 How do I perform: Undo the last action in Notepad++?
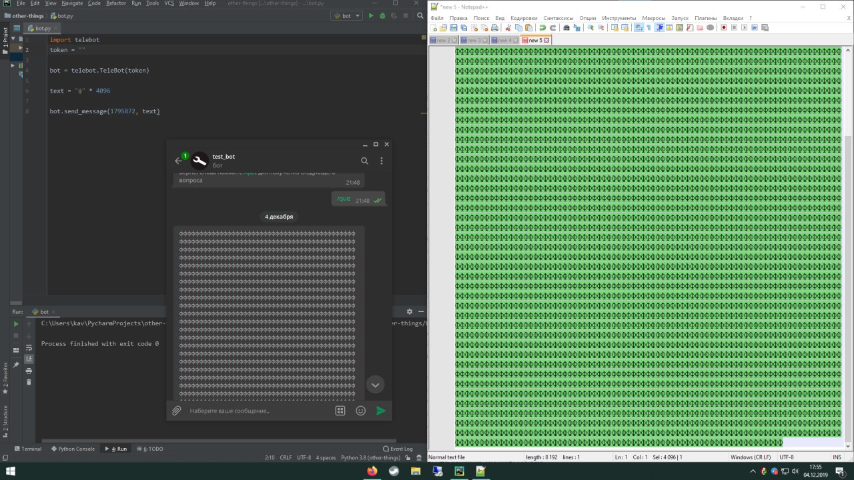[x=542, y=28]
